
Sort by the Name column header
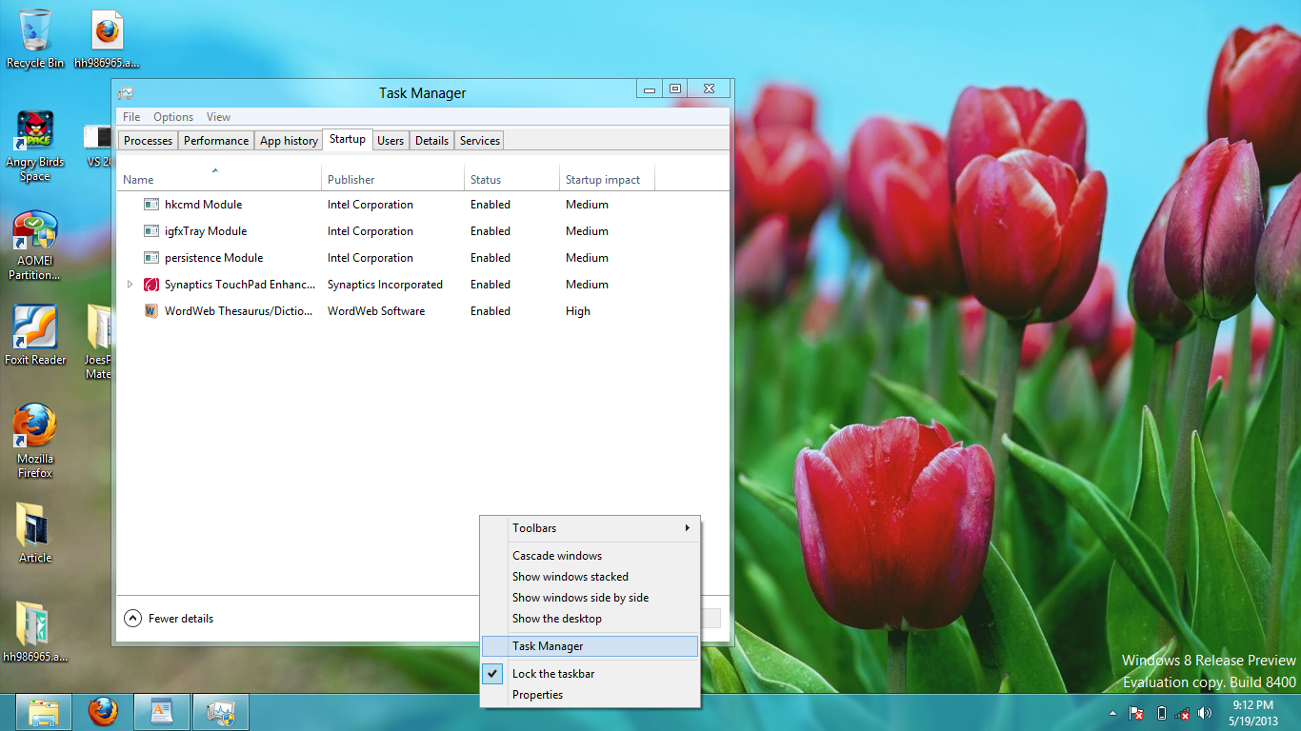219,178
